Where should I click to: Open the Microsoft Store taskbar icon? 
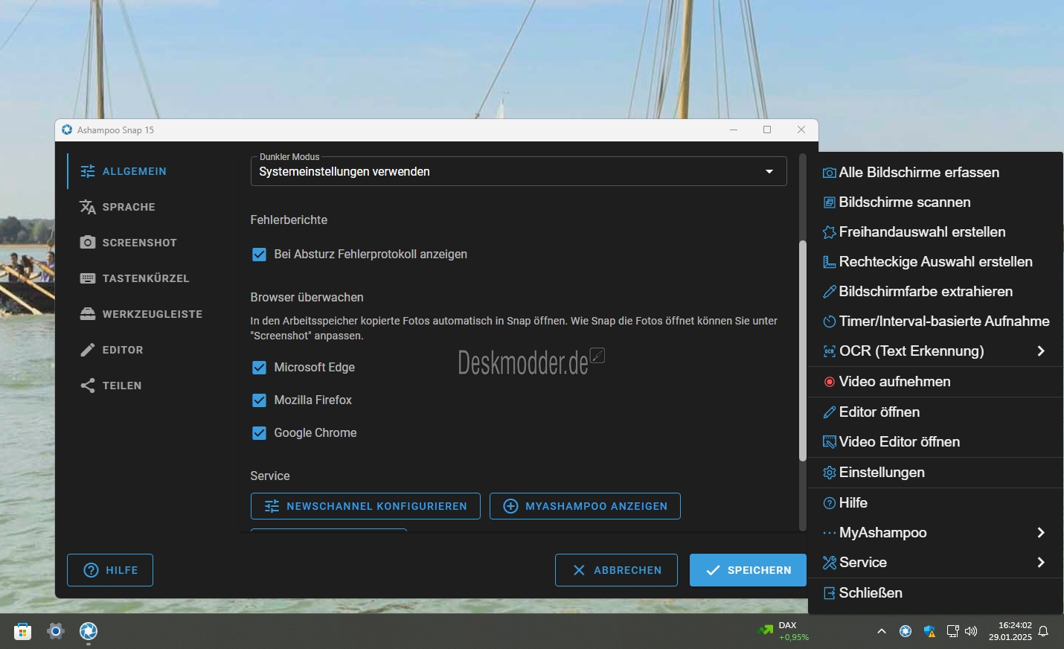[x=23, y=631]
